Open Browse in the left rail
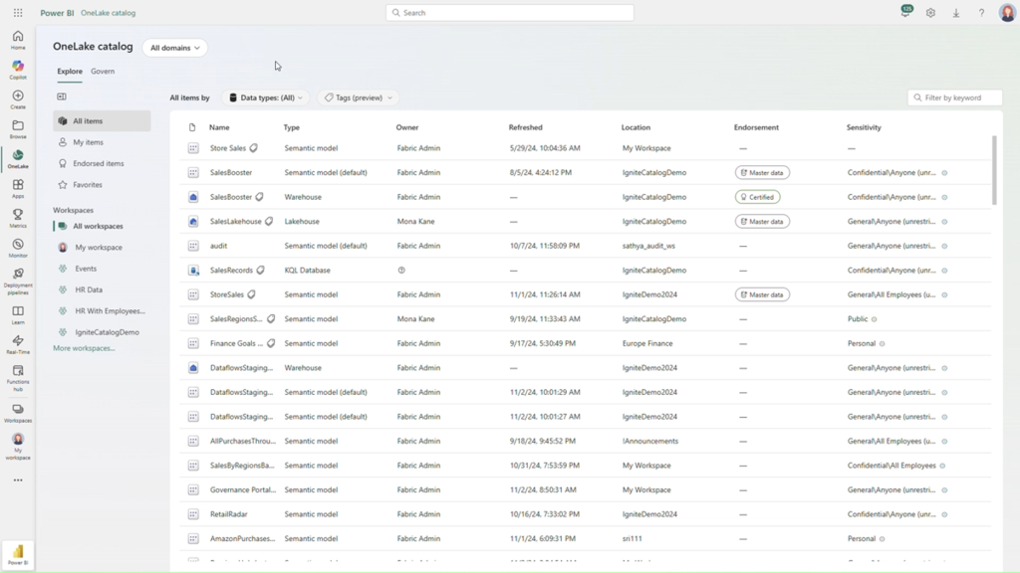The width and height of the screenshot is (1020, 573). tap(18, 128)
